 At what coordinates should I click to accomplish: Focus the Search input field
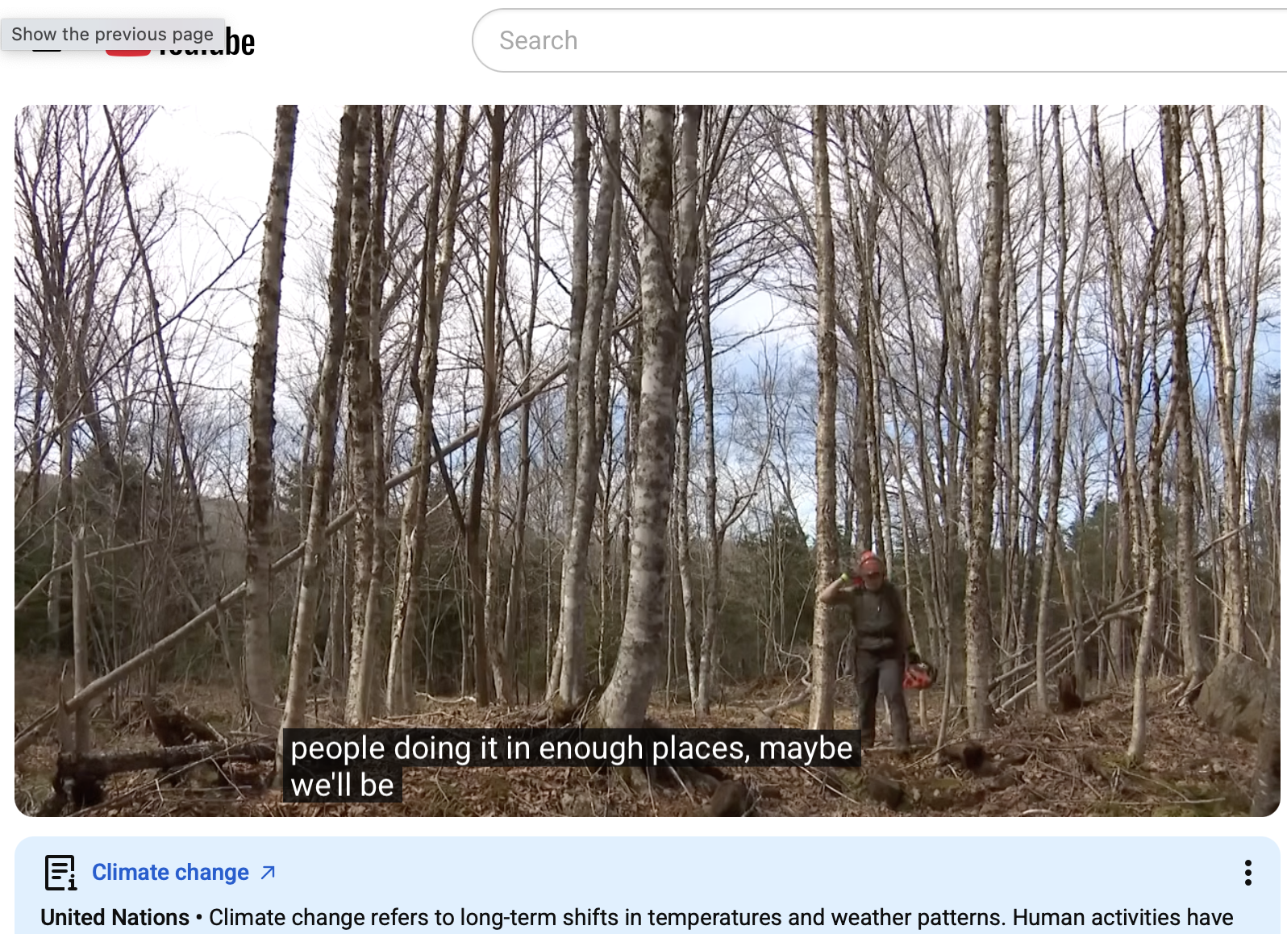879,40
